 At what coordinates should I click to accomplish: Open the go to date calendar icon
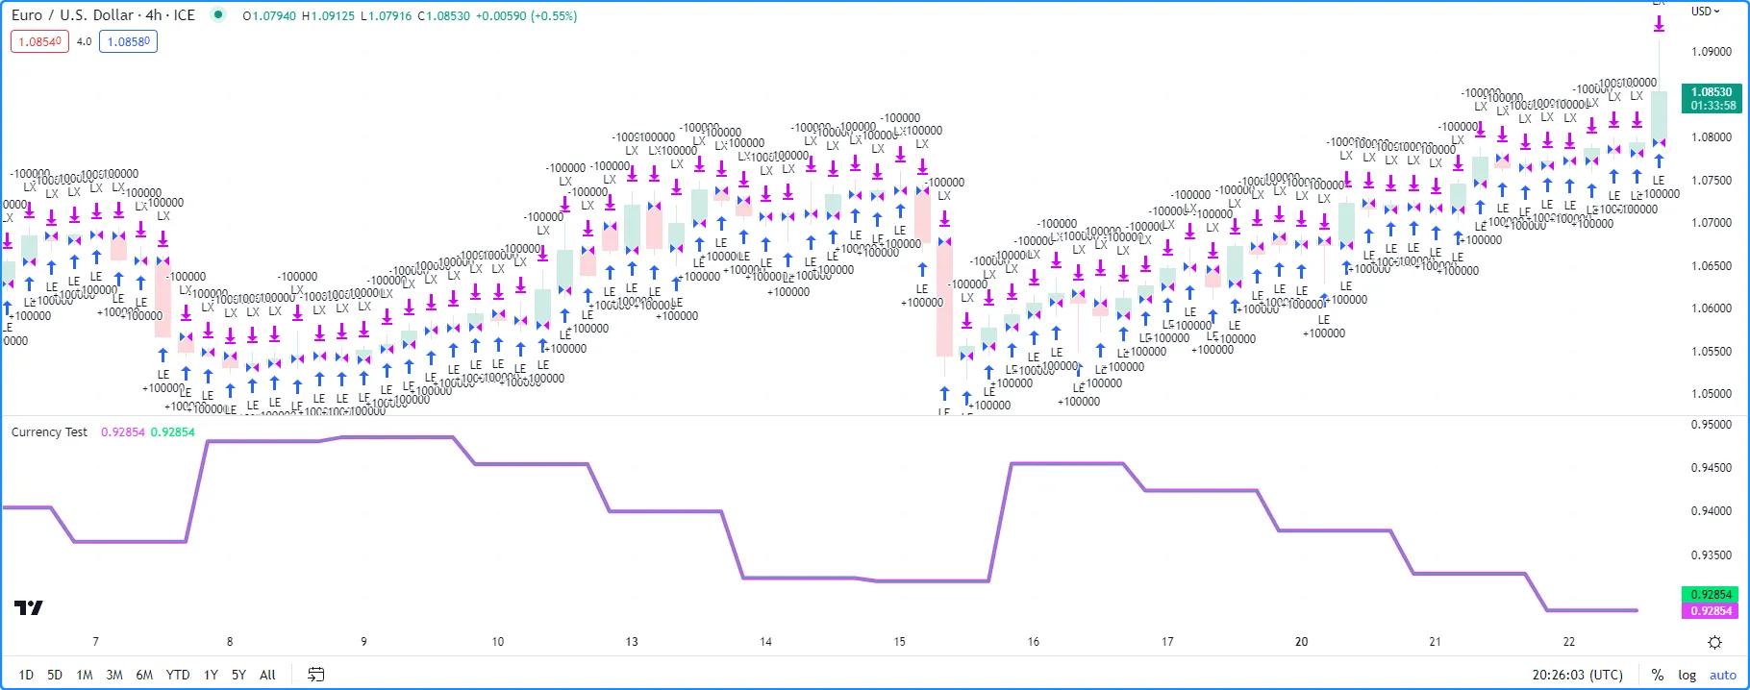(x=315, y=675)
